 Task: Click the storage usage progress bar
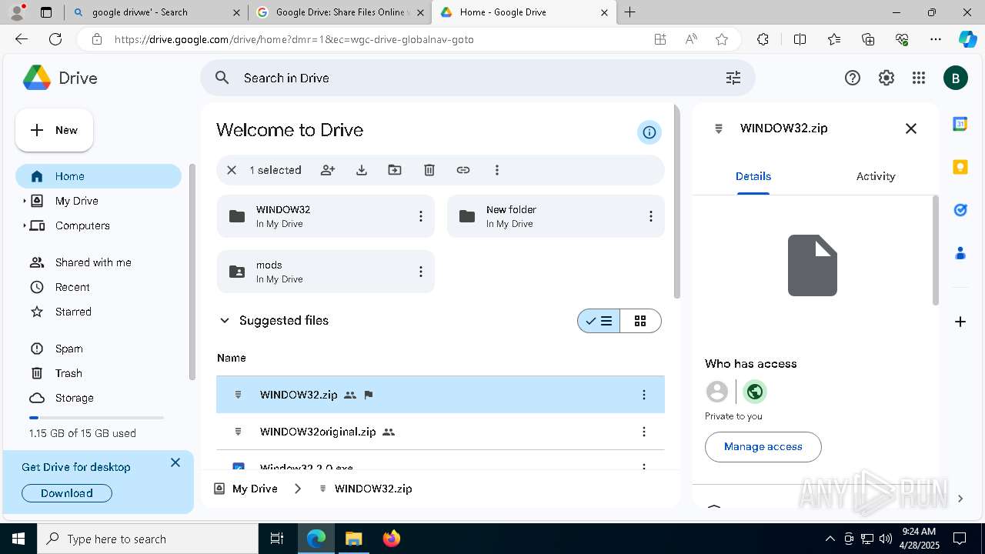click(96, 418)
